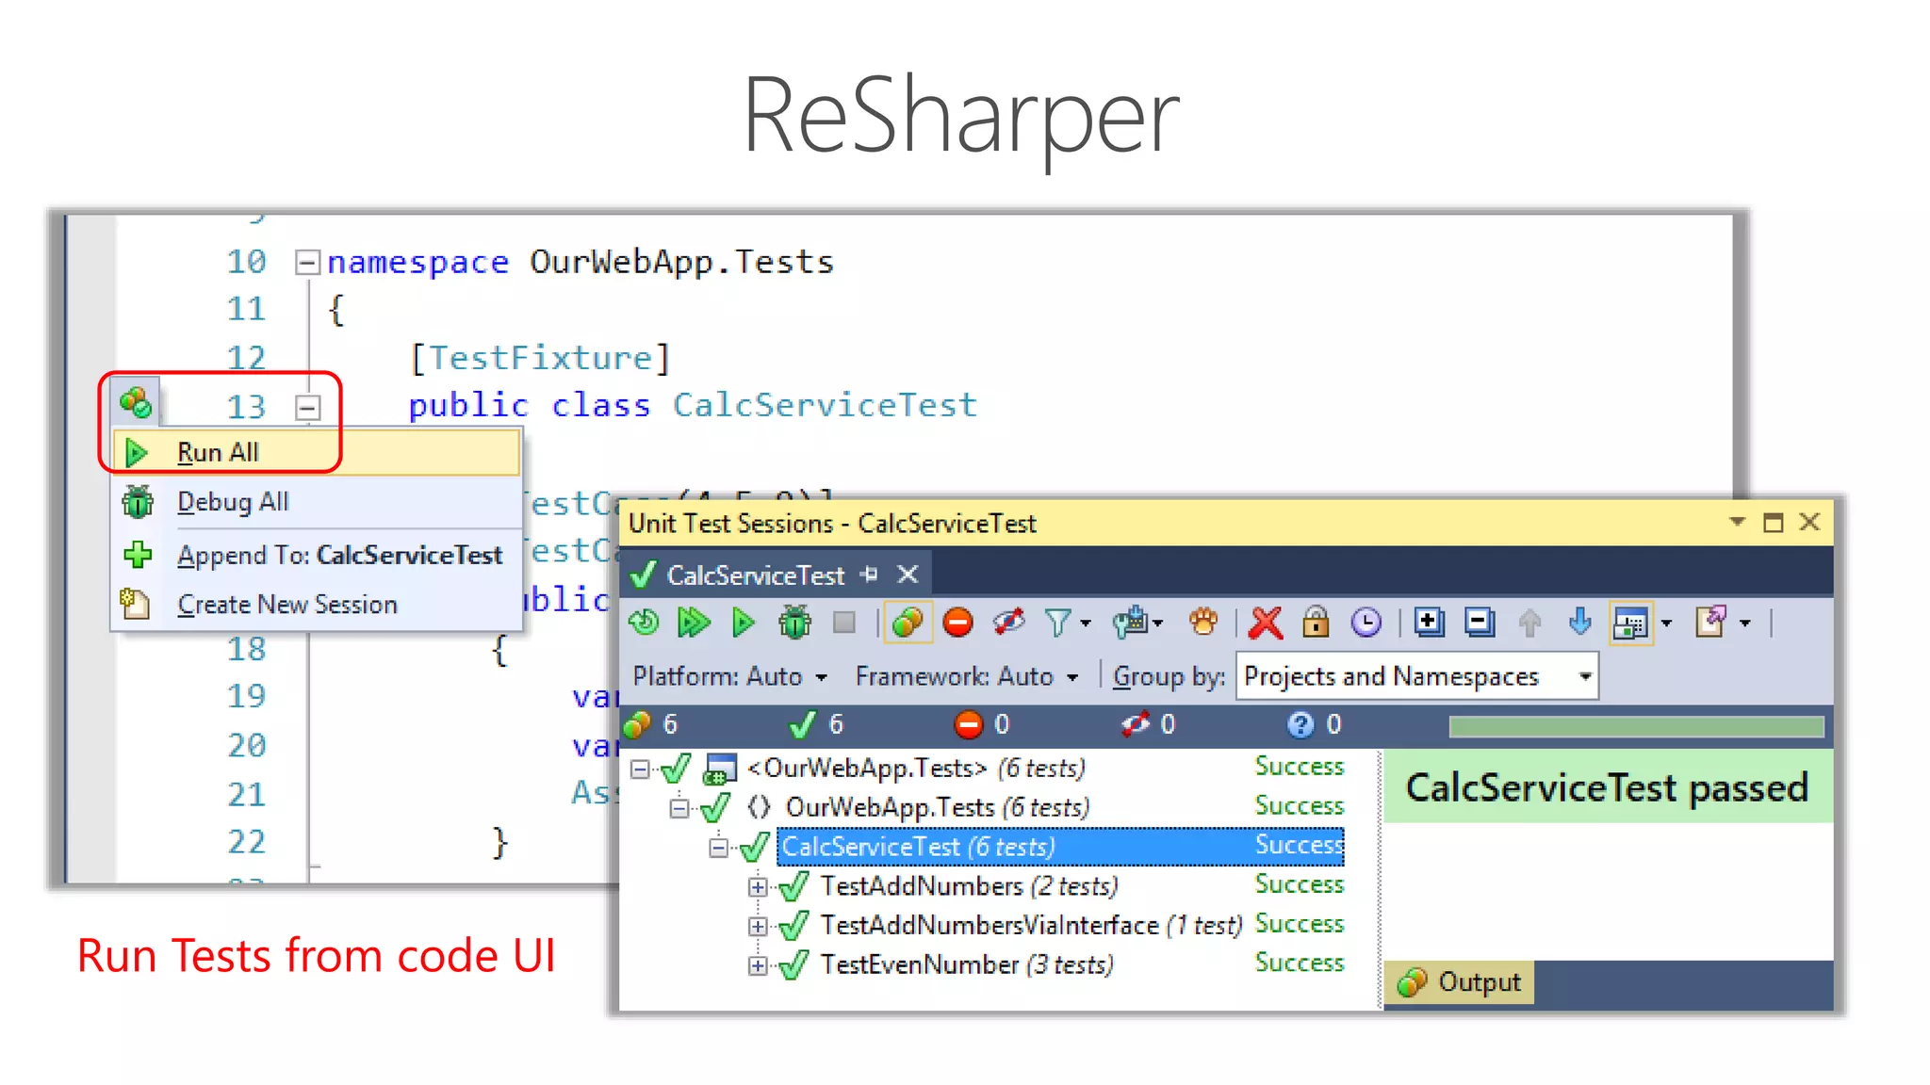Toggle lock session padlock icon
The width and height of the screenshot is (1930, 1085).
coord(1316,623)
